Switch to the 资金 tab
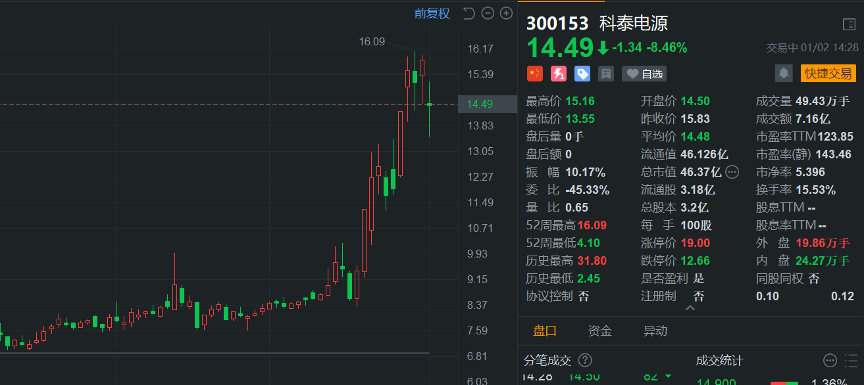Screen dimensions: 864x385 click(599, 331)
